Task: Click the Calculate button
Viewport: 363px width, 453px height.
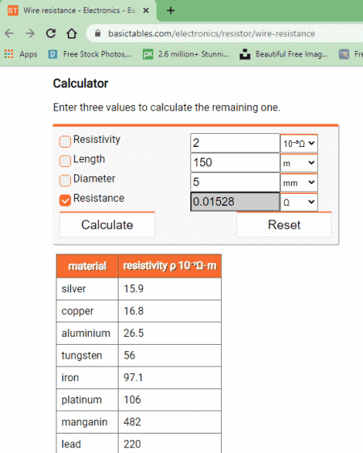Action: click(x=107, y=224)
